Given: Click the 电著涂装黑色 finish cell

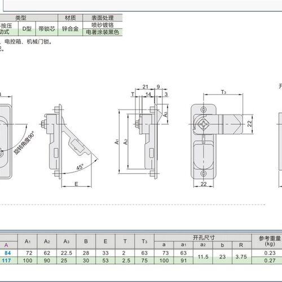Looking at the screenshot, I should tap(103, 32).
